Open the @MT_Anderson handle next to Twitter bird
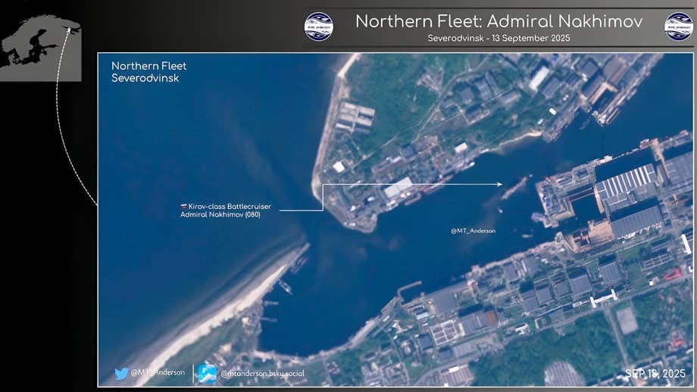 click(x=158, y=372)
